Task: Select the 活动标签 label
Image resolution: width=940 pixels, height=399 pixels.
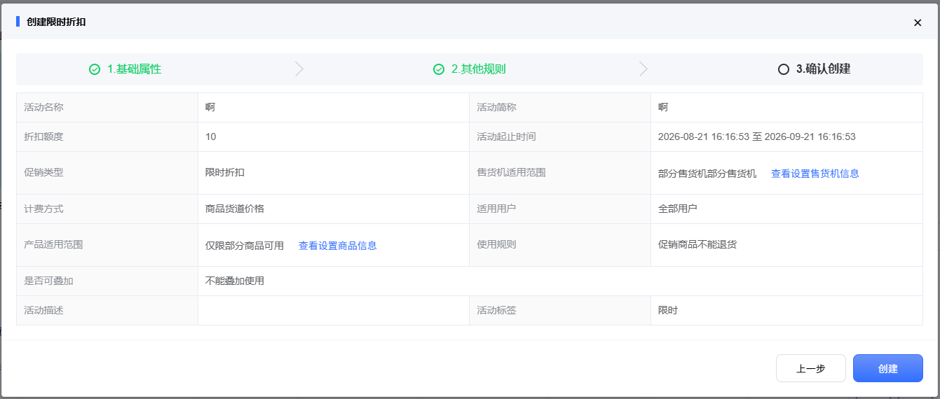Action: (x=496, y=311)
